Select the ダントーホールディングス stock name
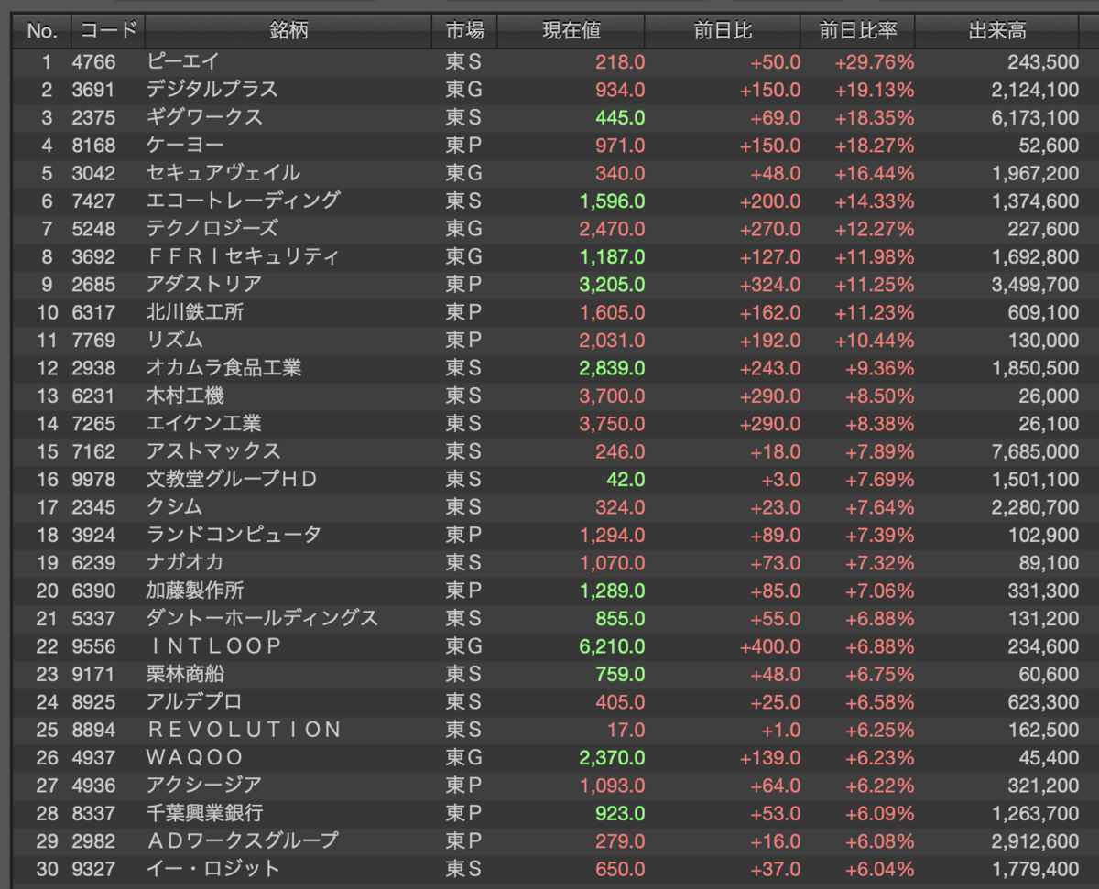Screen dimensions: 1099x889 pyautogui.click(x=263, y=618)
